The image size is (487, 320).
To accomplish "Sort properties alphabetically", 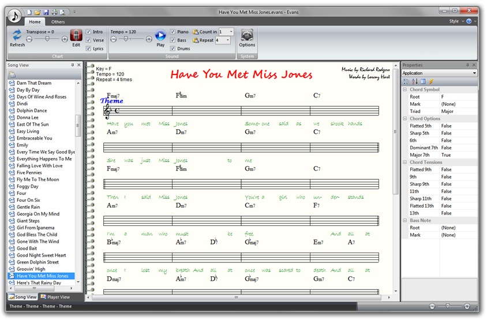I will click(415, 81).
